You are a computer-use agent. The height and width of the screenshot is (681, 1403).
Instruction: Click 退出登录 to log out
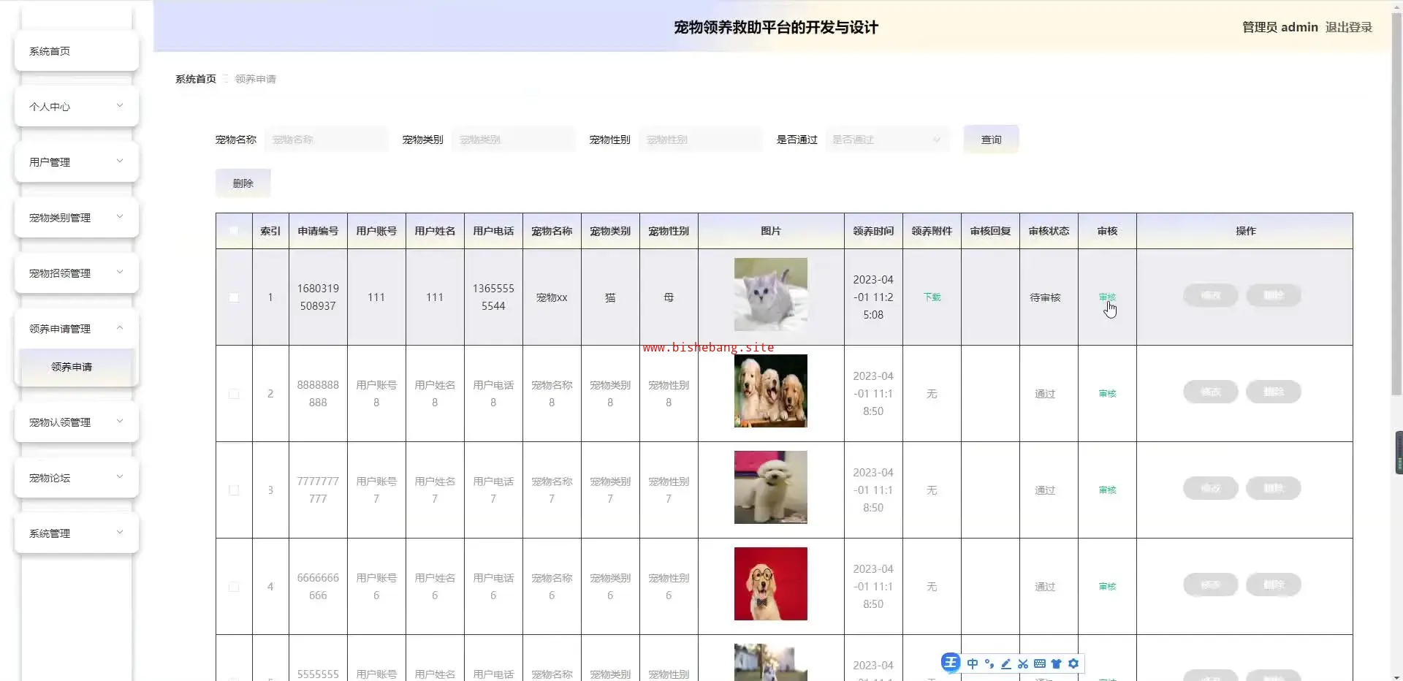pos(1348,27)
